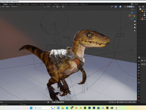
Task: Open the viewport shading options dropdown
Action: pyautogui.click(x=135, y=7)
